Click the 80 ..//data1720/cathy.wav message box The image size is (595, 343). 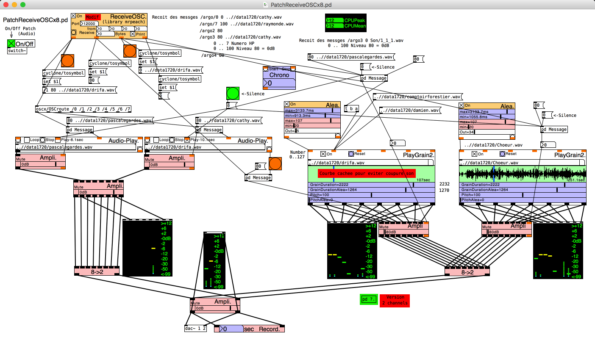click(x=229, y=121)
